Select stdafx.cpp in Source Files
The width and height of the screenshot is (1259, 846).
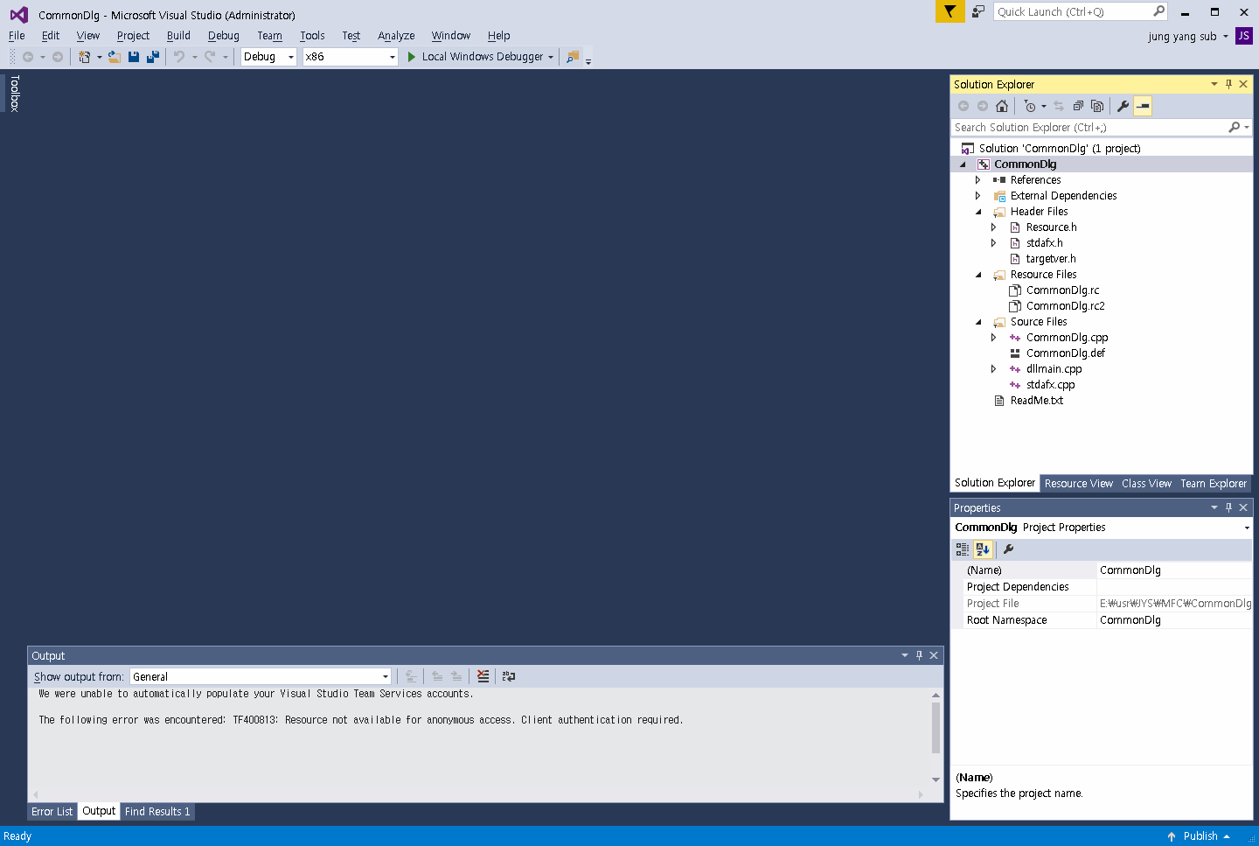coord(1050,385)
